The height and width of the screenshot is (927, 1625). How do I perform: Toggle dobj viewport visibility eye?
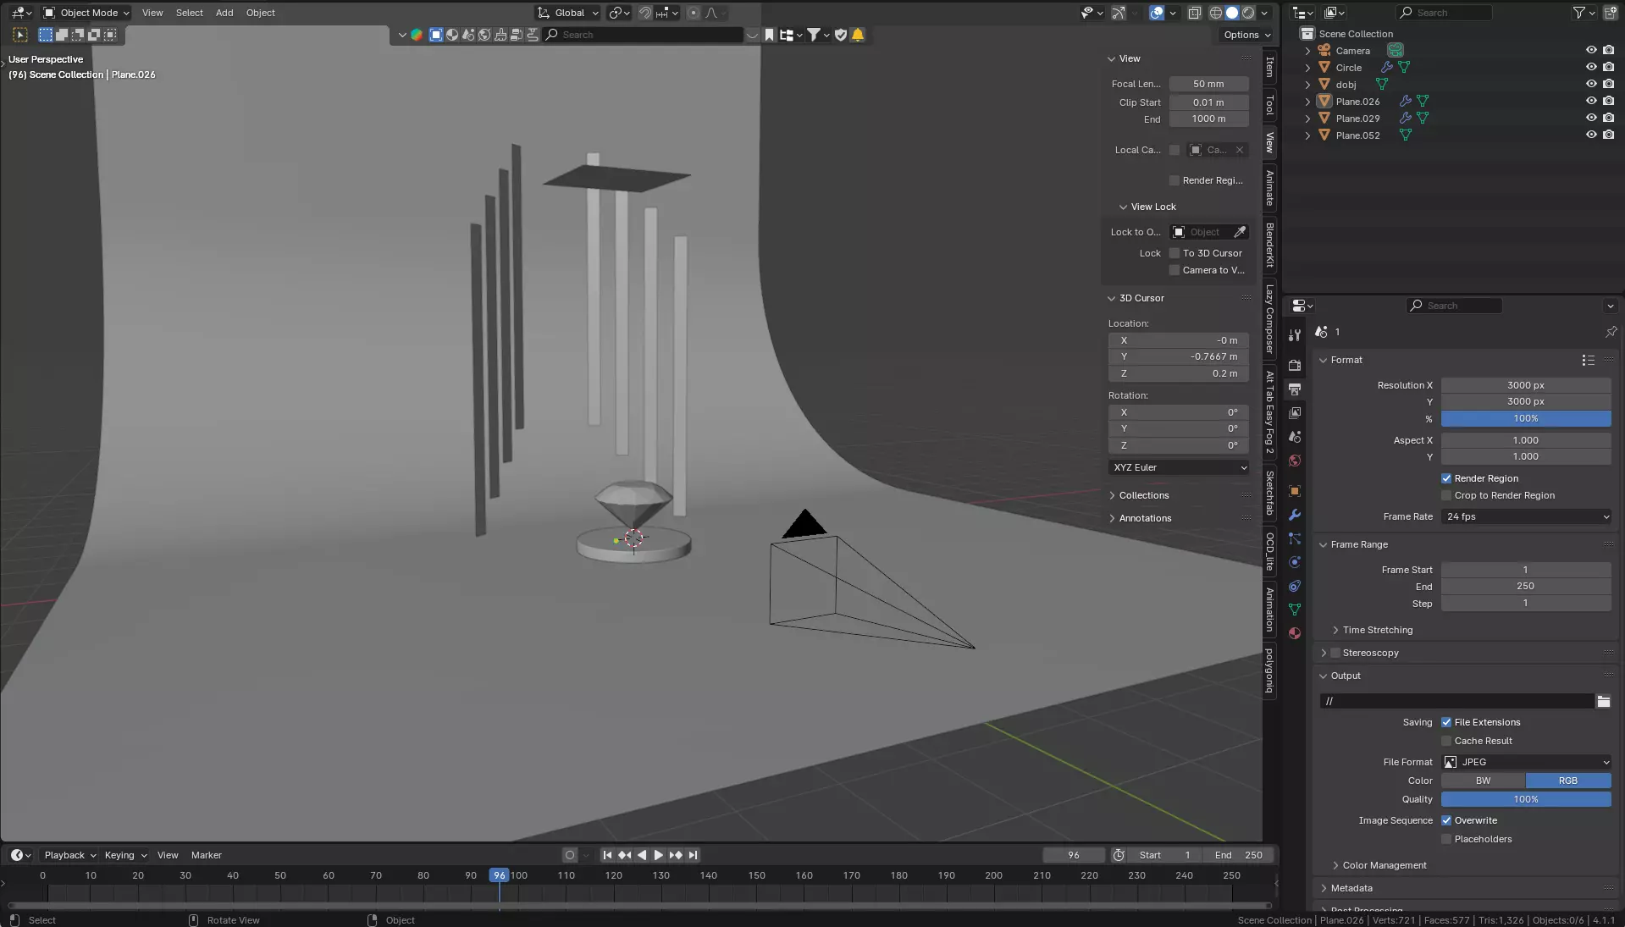tap(1591, 85)
